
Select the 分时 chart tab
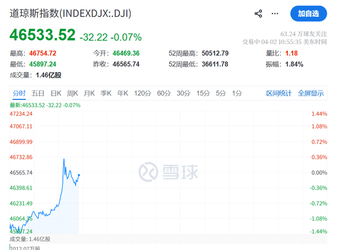click(19, 93)
